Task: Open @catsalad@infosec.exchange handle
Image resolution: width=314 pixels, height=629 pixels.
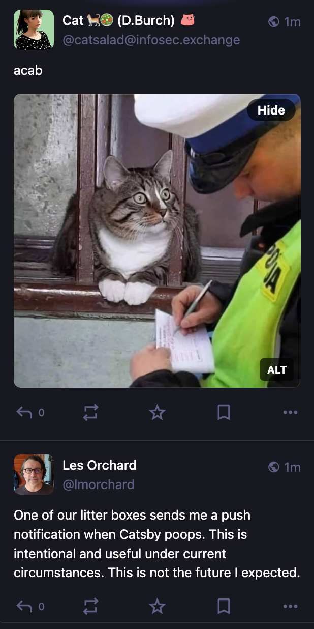Action: [x=151, y=40]
